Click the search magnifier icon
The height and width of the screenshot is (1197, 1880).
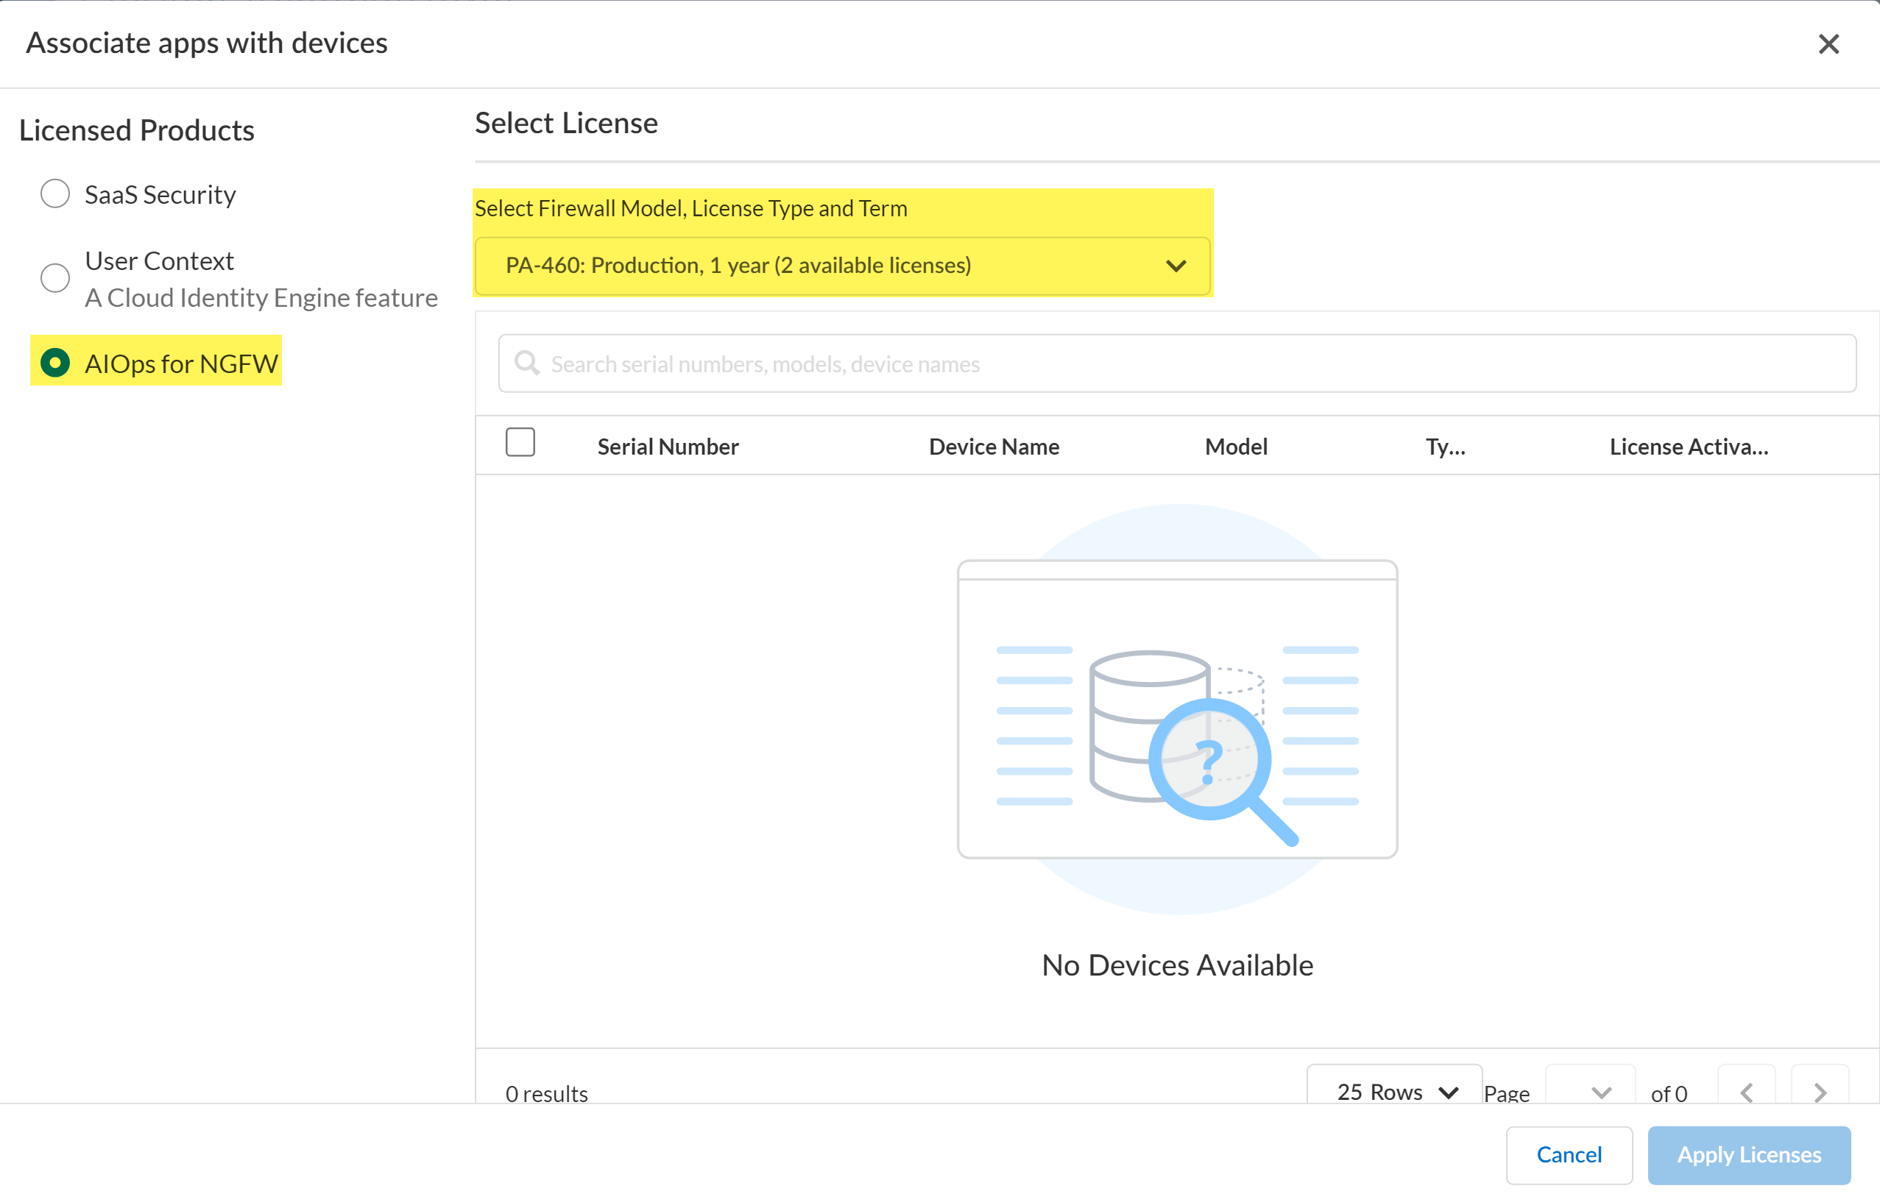(527, 363)
